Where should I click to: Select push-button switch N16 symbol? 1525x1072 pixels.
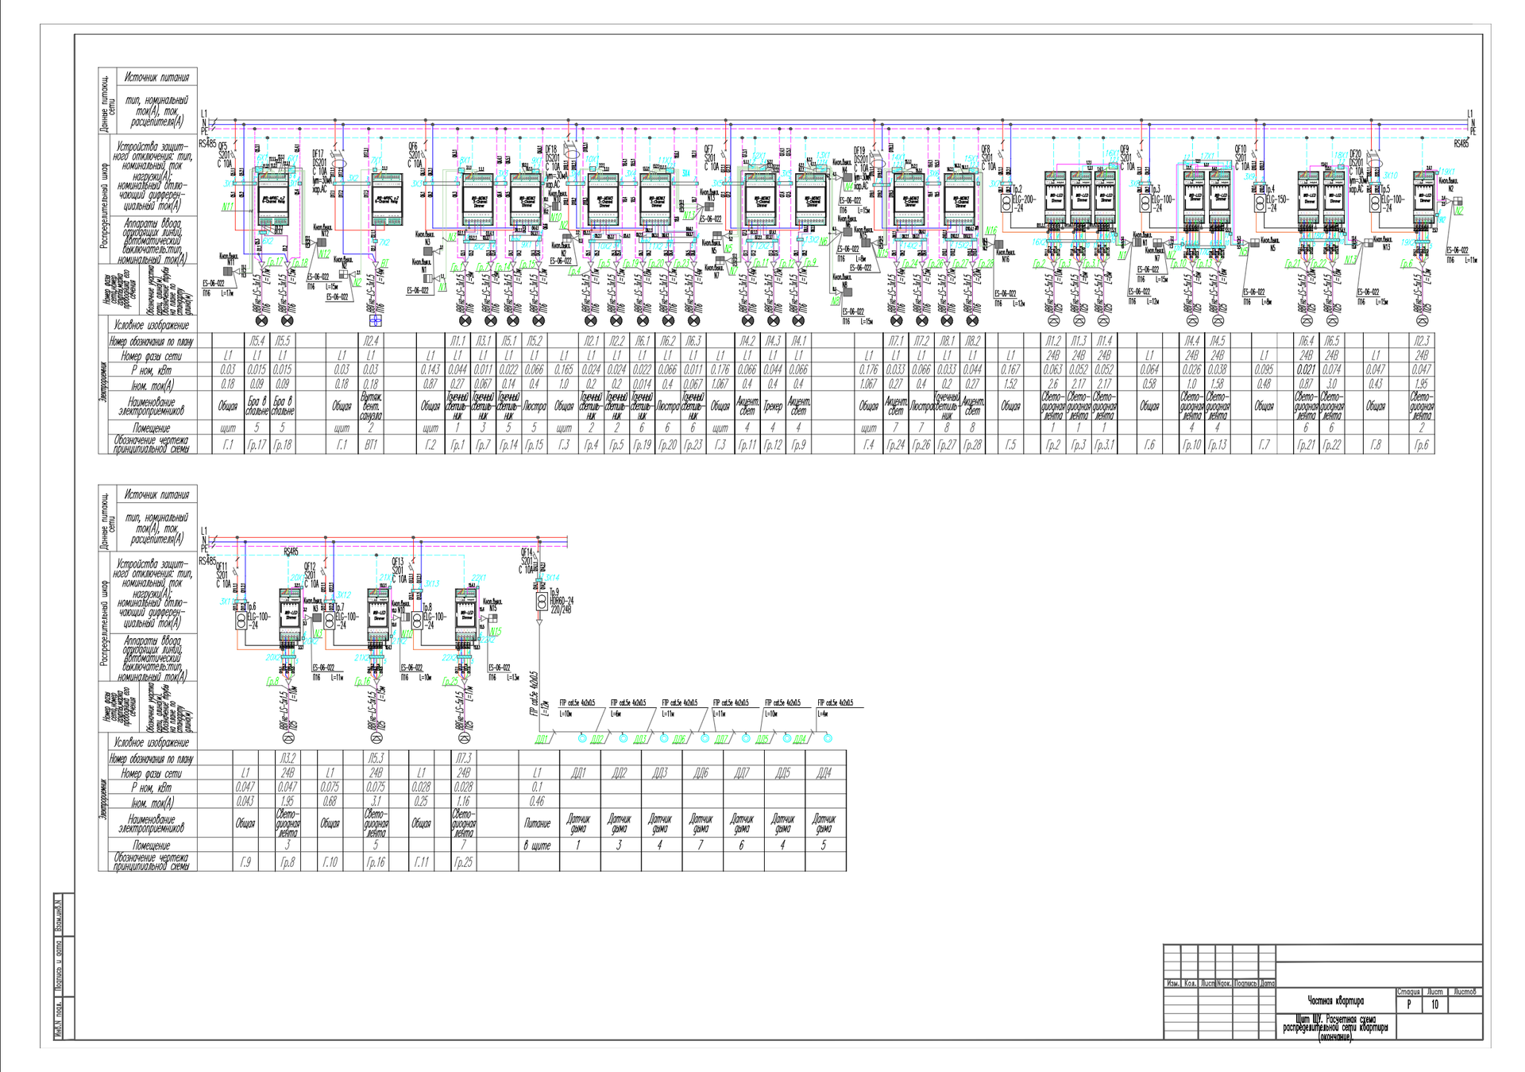tap(999, 245)
